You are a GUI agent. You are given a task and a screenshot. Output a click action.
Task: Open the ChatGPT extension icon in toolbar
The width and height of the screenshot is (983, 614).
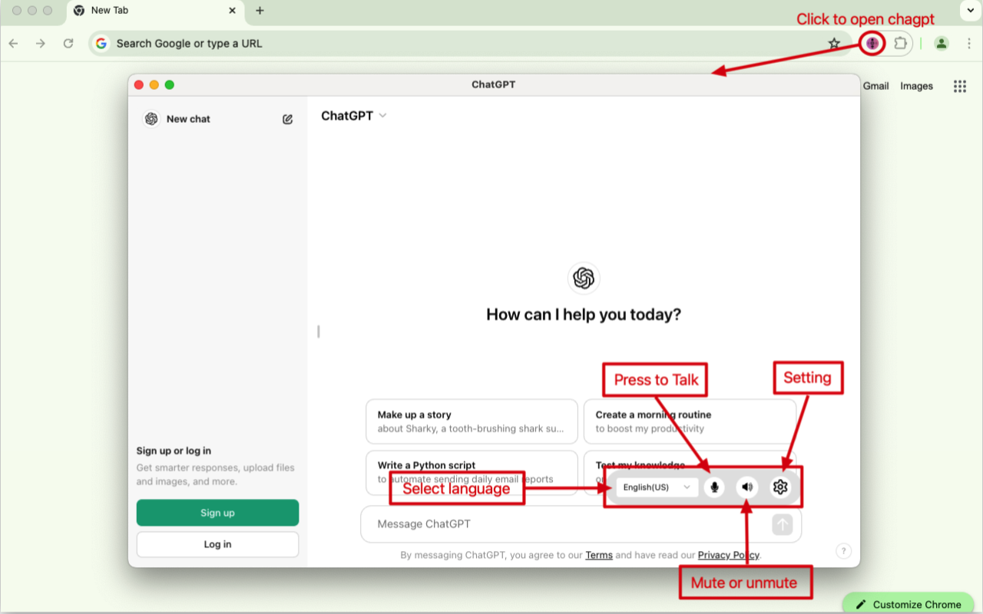click(x=872, y=44)
